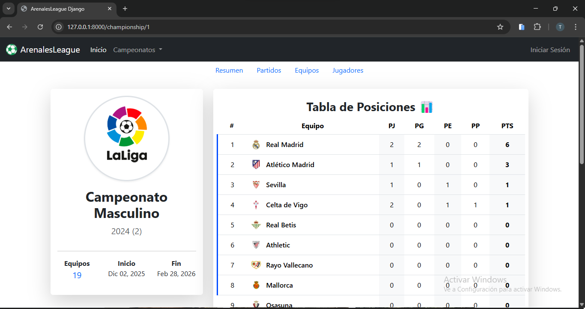This screenshot has width=585, height=309.
Task: Reload the page with the refresh button
Action: 40,27
